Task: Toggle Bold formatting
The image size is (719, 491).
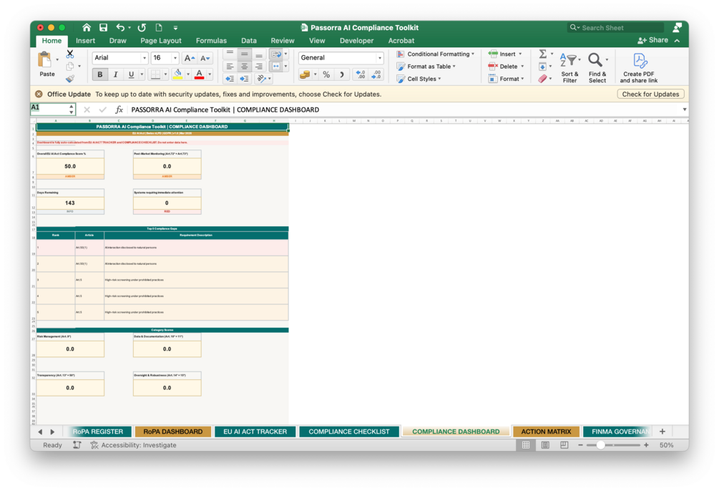Action: [100, 74]
